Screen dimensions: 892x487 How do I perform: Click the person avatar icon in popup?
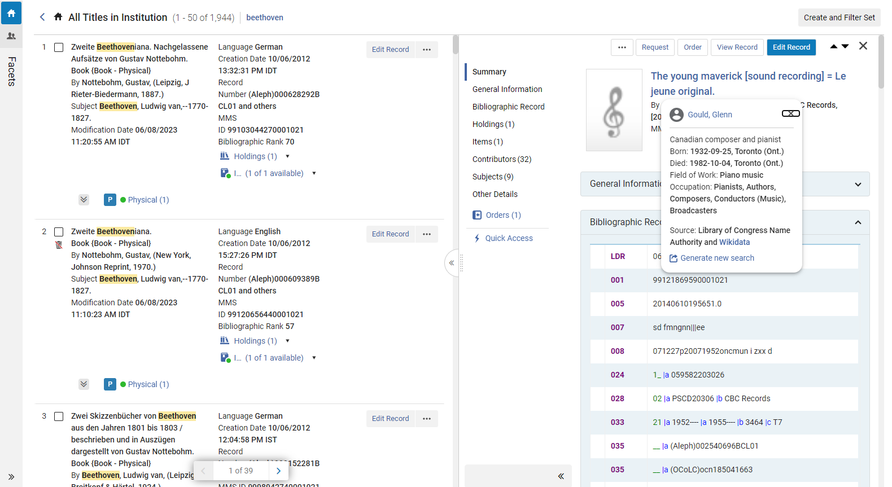(676, 115)
